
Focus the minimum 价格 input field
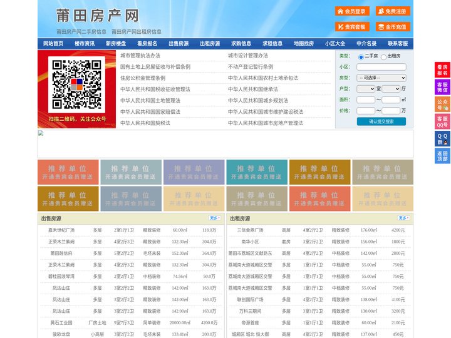[x=366, y=111]
